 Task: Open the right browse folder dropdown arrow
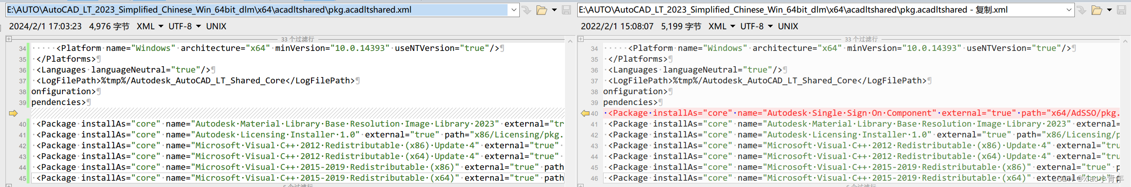(x=1109, y=10)
